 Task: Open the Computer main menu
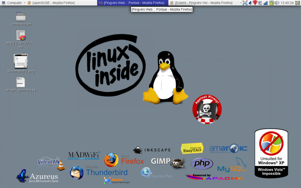tap(12, 3)
